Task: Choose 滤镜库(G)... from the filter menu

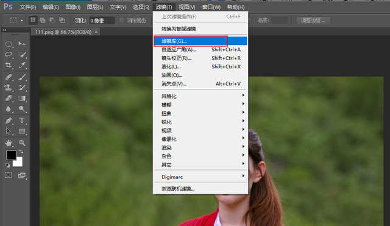Action: click(x=200, y=41)
